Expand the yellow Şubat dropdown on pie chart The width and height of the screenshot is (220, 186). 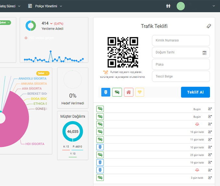(x=43, y=73)
